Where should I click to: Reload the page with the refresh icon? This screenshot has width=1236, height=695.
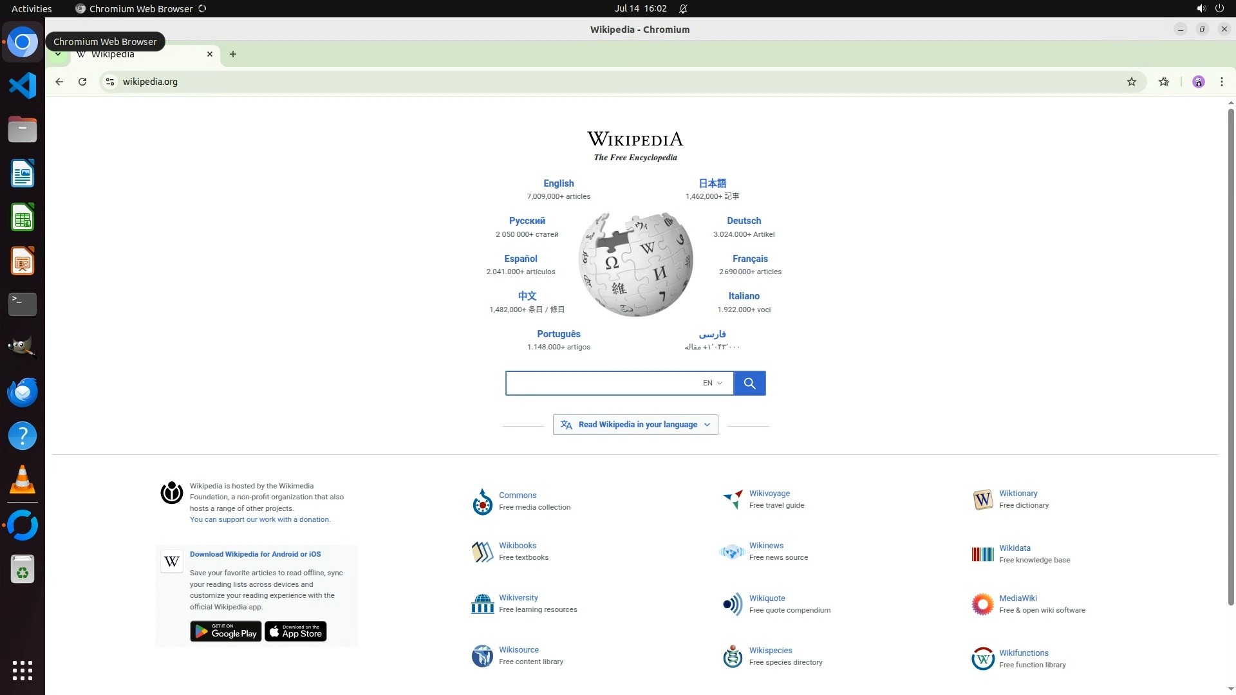tap(82, 82)
